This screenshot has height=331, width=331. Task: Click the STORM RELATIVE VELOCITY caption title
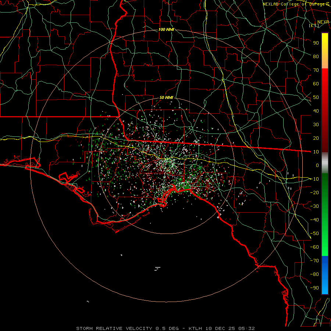pyautogui.click(x=114, y=328)
